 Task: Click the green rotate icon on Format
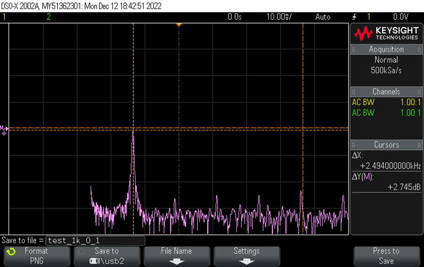coord(11,252)
